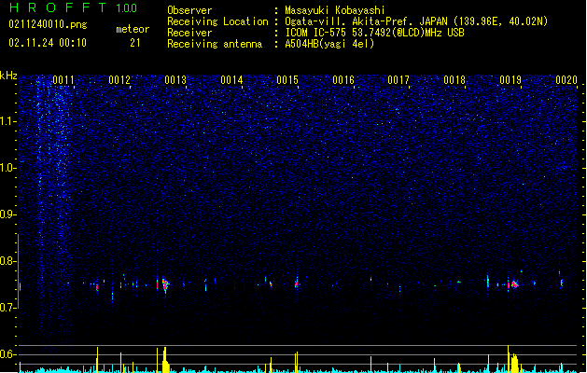The height and width of the screenshot is (373, 587).
Task: Click the 1.1 kHz axis label
Action: (8, 121)
